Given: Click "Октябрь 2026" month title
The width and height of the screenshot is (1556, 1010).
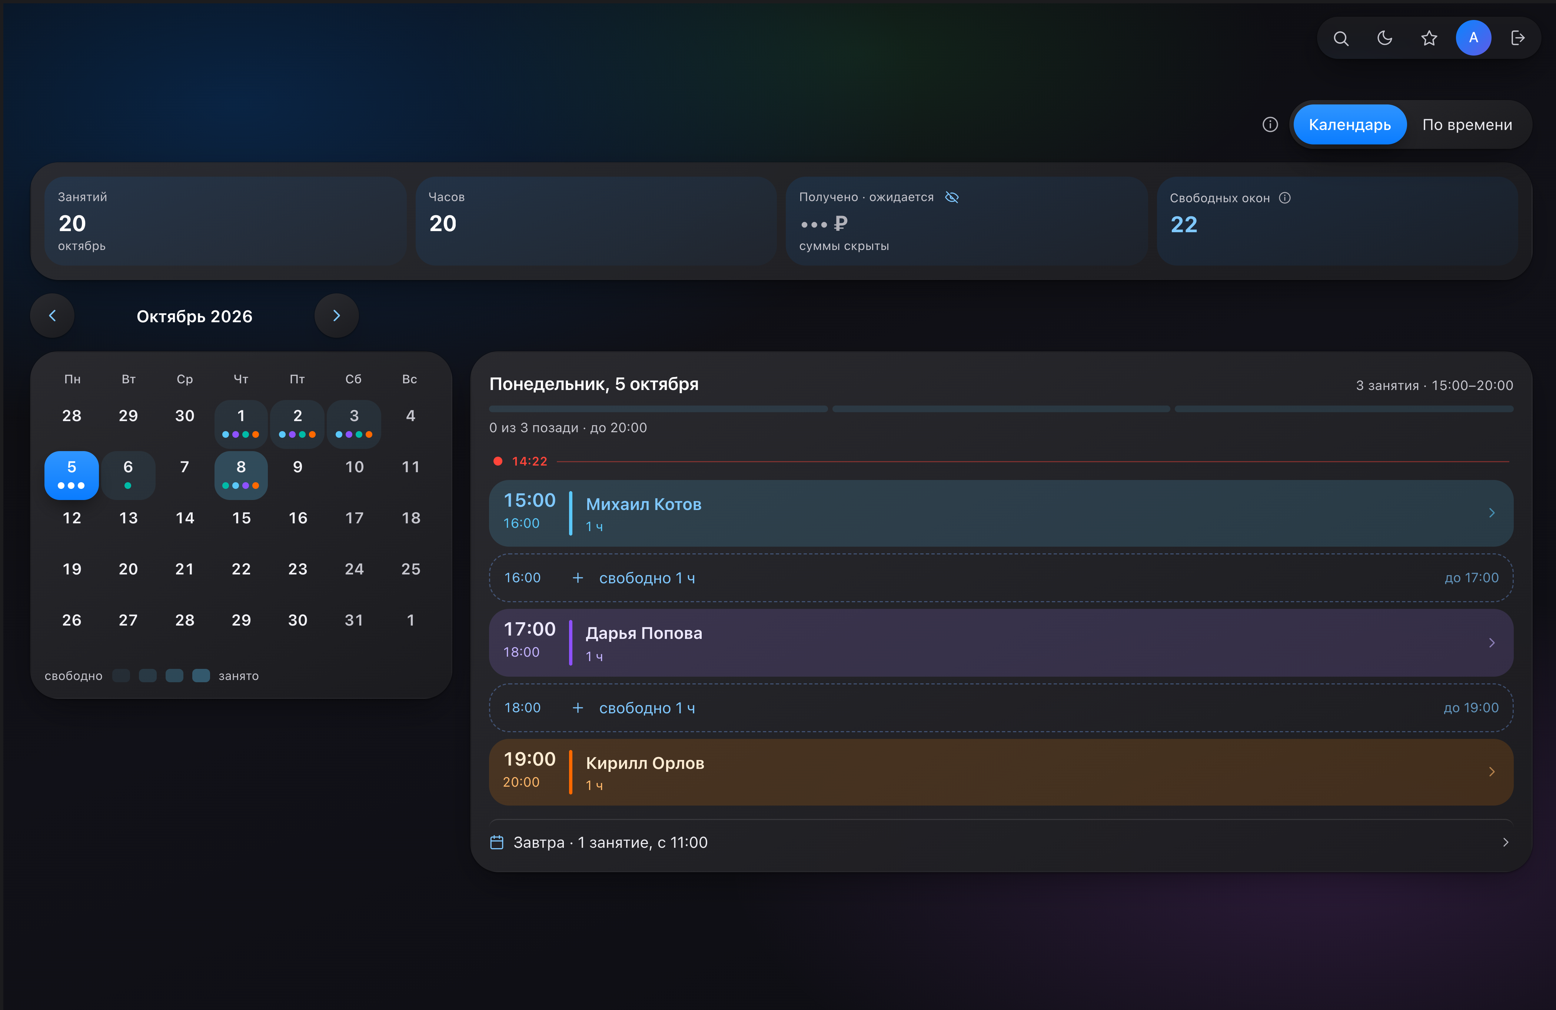Looking at the screenshot, I should pyautogui.click(x=194, y=316).
